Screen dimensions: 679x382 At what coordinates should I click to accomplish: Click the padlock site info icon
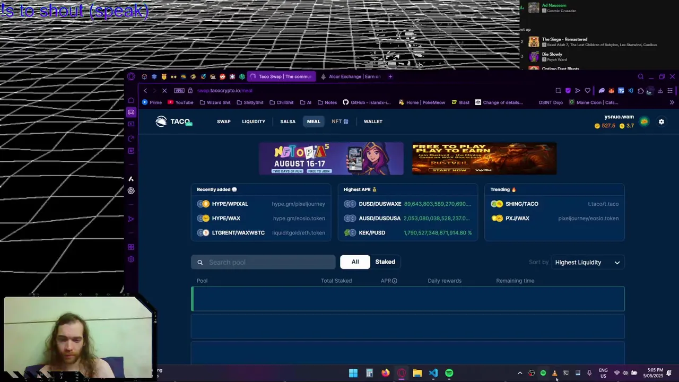pos(190,91)
